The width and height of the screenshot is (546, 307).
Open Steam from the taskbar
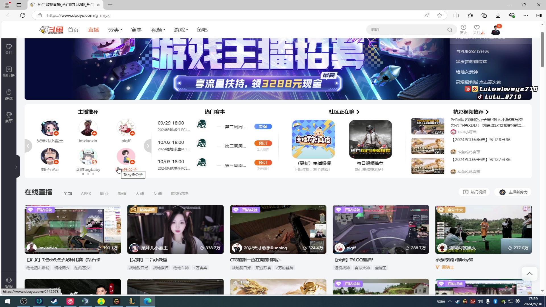click(x=54, y=301)
